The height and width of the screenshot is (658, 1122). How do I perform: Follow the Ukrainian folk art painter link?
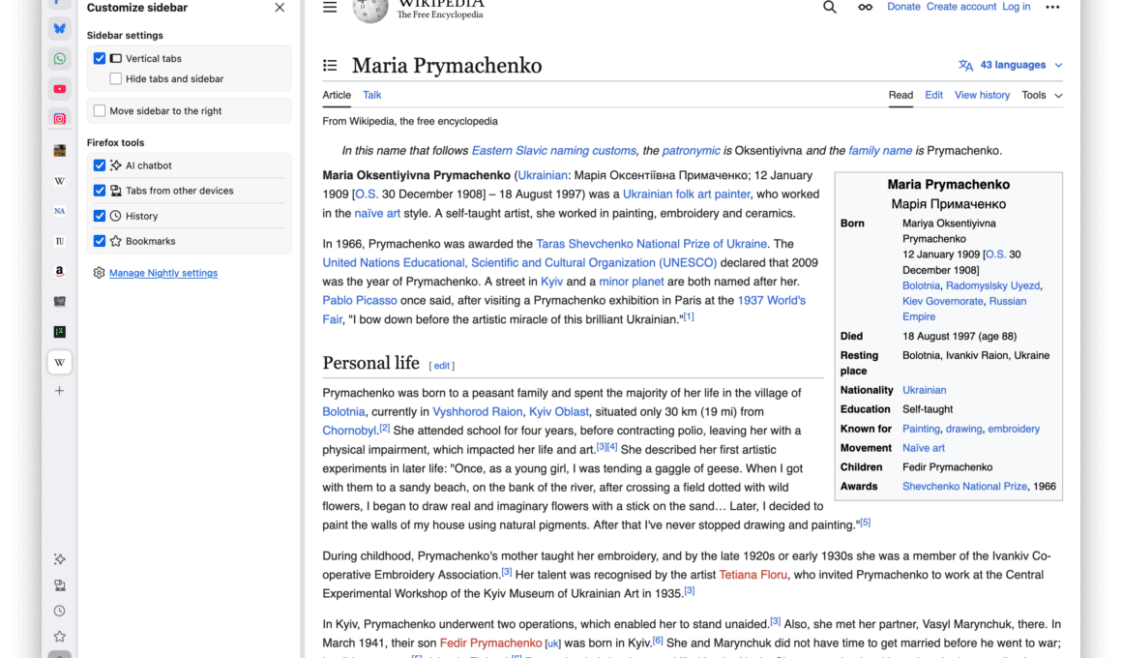pos(686,194)
